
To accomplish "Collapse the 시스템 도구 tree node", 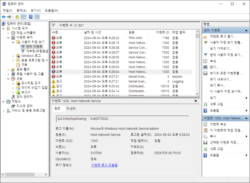I will [x=4, y=28].
